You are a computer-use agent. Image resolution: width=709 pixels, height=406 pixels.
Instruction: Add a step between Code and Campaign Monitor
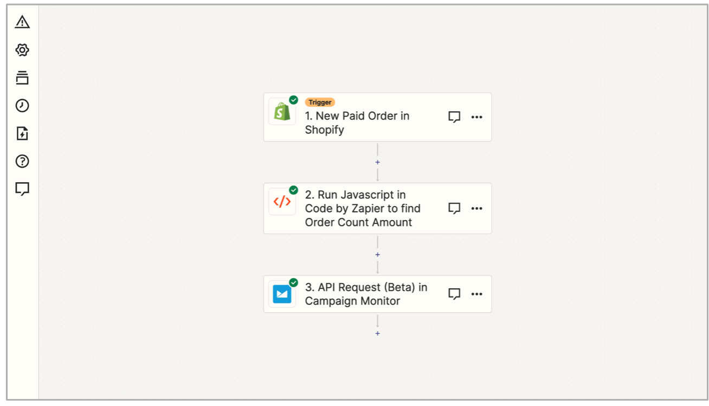[x=378, y=254]
